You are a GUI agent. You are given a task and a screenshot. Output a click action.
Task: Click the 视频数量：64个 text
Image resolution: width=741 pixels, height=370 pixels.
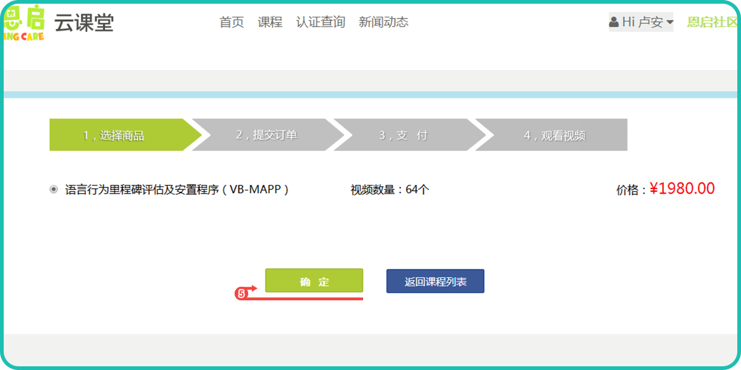pyautogui.click(x=390, y=190)
